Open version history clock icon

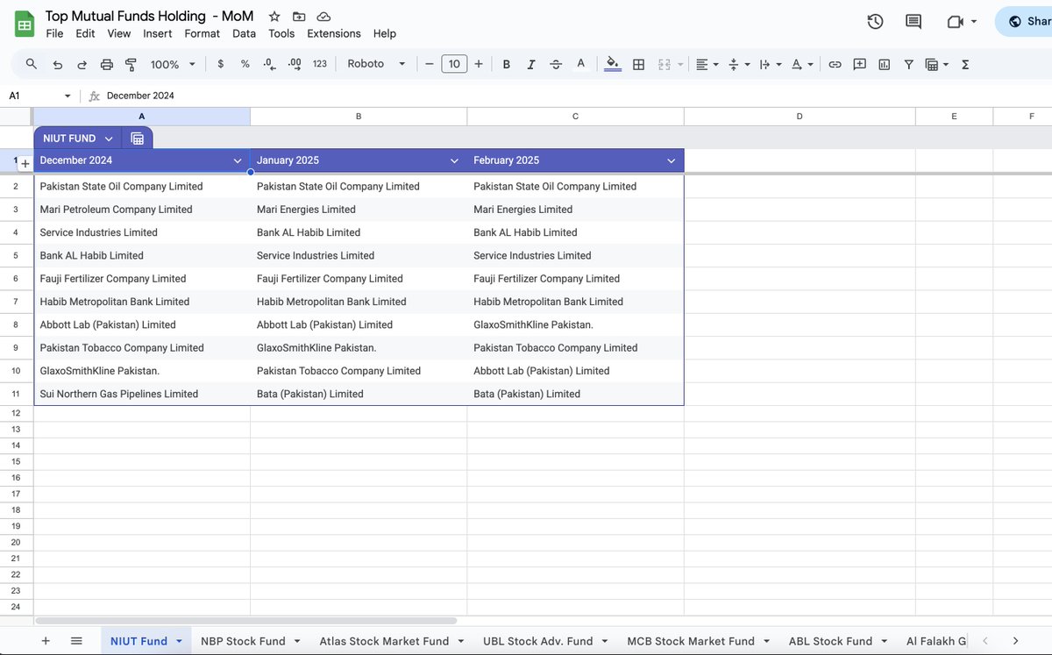coord(875,22)
